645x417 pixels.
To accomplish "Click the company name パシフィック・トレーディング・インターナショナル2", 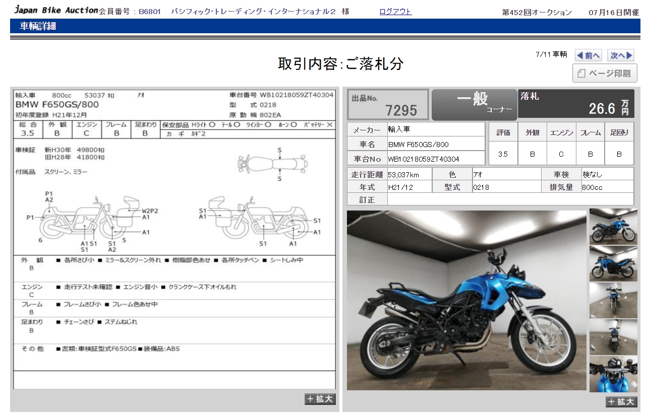I will (254, 12).
